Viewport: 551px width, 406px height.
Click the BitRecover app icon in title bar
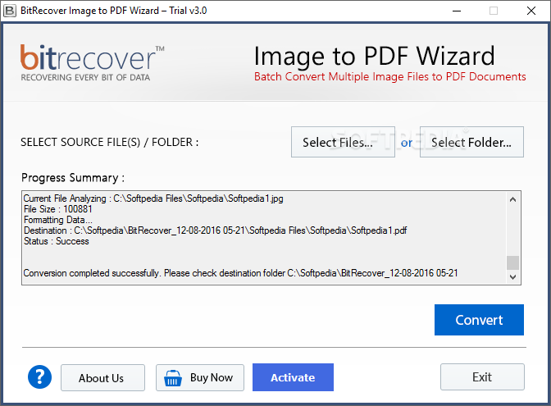[10, 11]
